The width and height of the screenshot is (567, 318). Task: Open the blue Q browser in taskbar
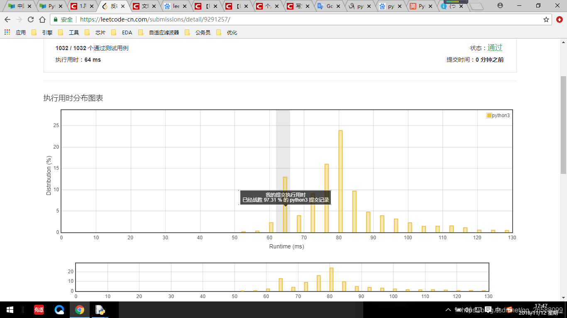[x=59, y=310]
